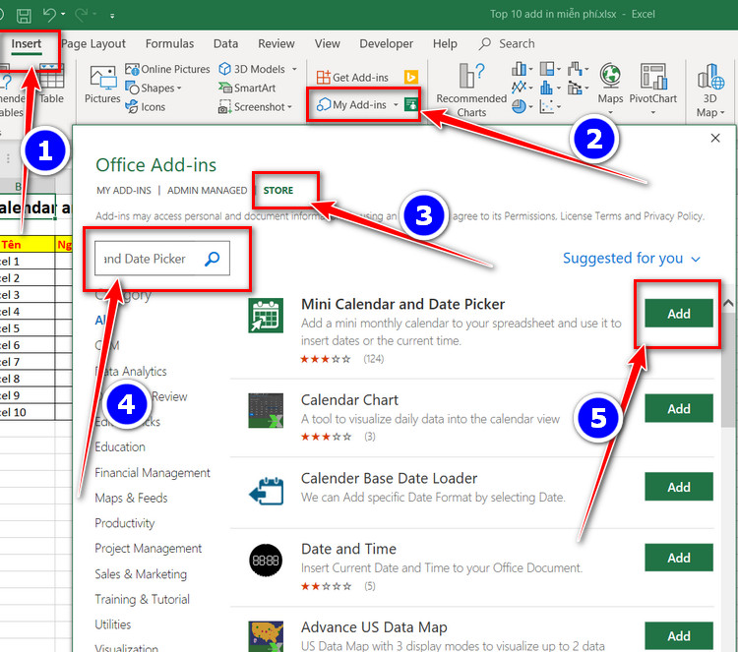Image resolution: width=738 pixels, height=652 pixels.
Task: Add the Calendar Chart add-in
Action: (678, 408)
